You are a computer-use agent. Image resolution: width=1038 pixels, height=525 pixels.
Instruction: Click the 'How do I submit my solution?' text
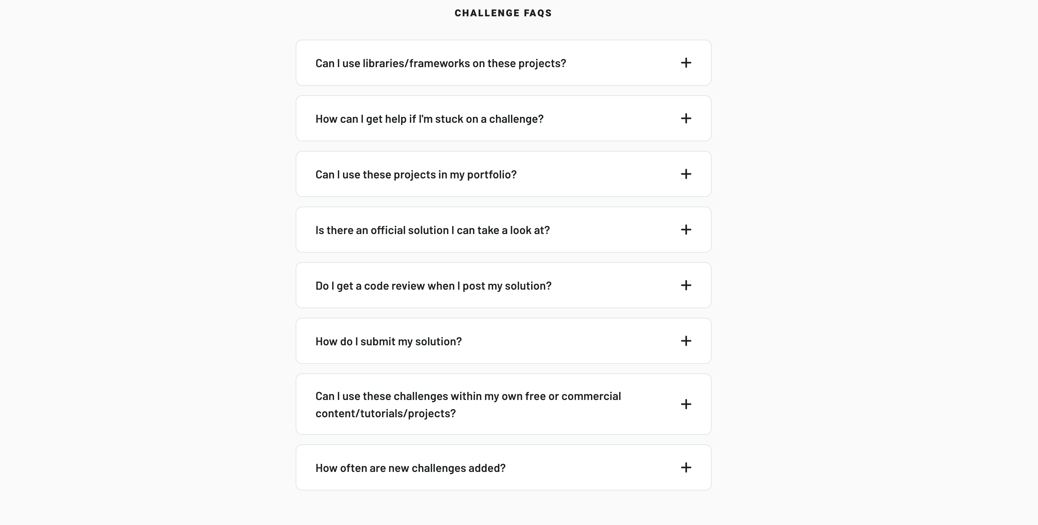coord(388,341)
